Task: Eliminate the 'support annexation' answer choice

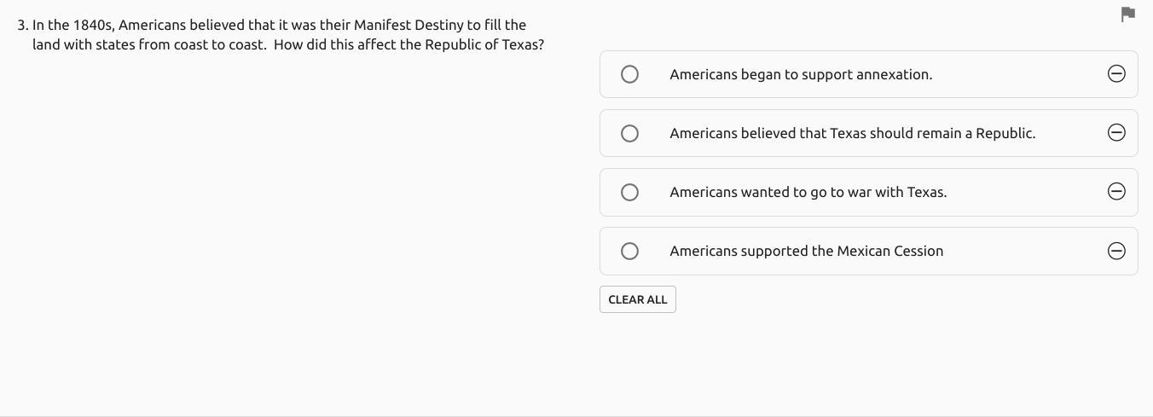Action: (x=1115, y=74)
